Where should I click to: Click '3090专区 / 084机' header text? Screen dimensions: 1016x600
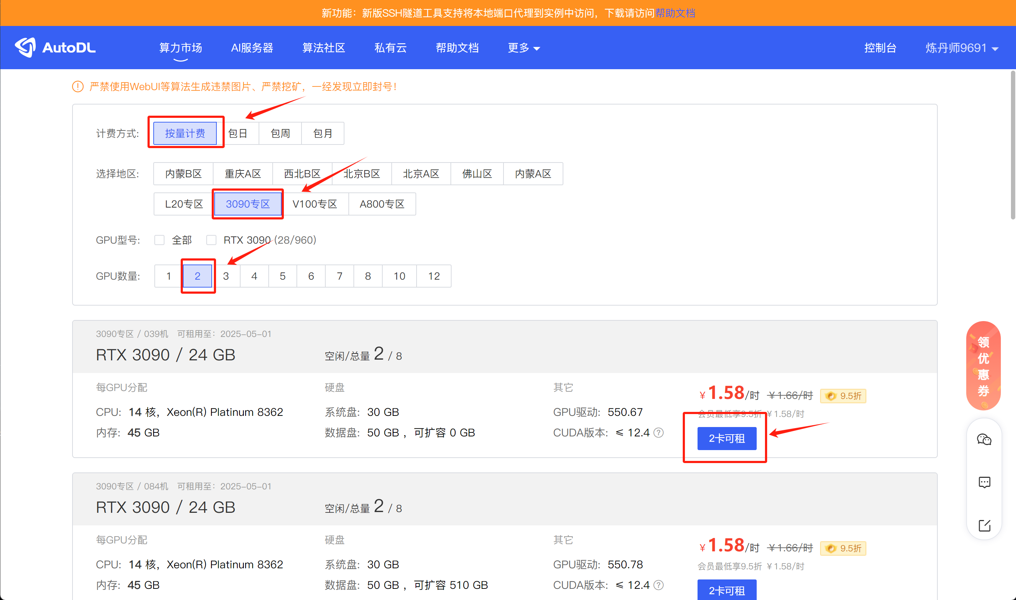point(132,486)
